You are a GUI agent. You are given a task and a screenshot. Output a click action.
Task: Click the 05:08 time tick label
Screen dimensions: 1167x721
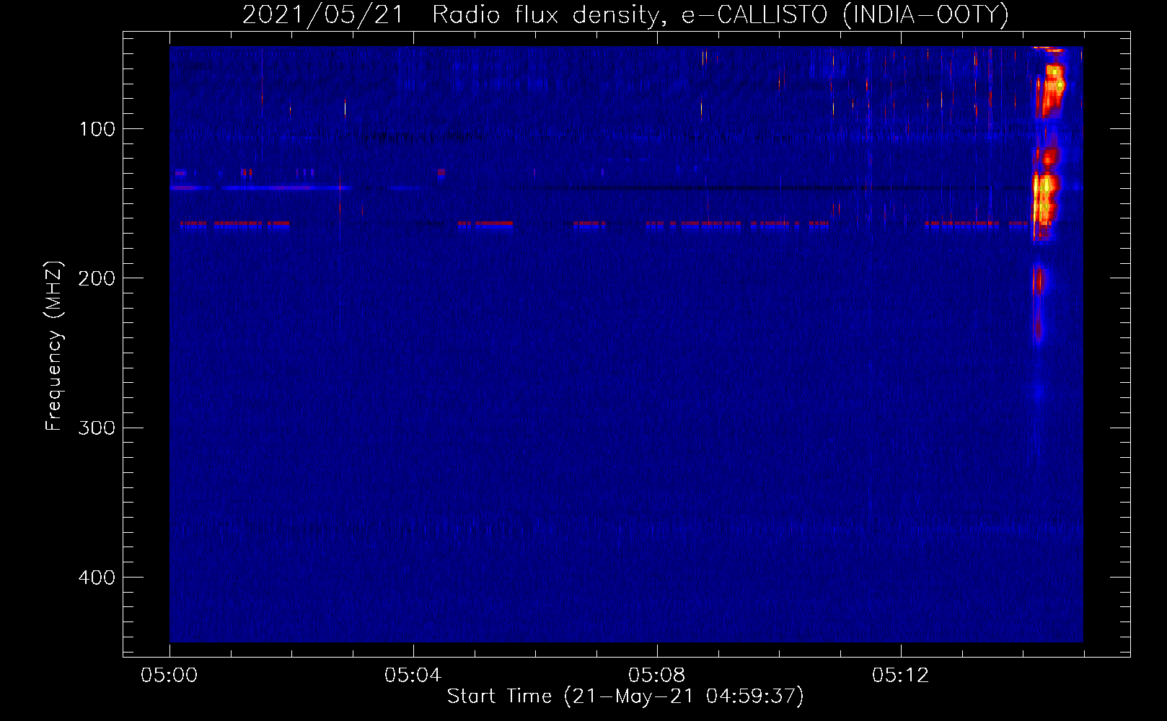tap(656, 676)
